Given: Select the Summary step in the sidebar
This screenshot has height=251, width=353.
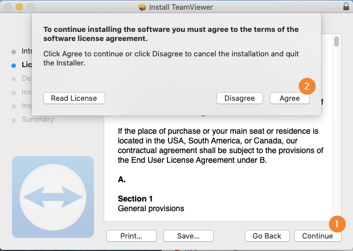Looking at the screenshot, I should pyautogui.click(x=38, y=120).
